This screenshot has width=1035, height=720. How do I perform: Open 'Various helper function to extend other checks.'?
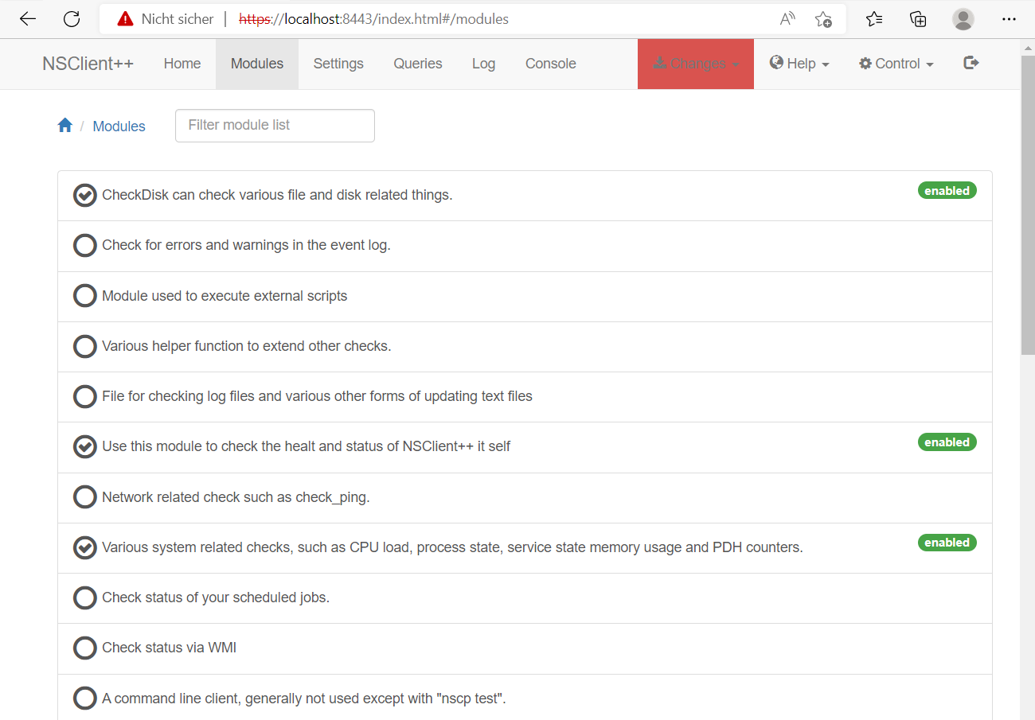click(247, 346)
